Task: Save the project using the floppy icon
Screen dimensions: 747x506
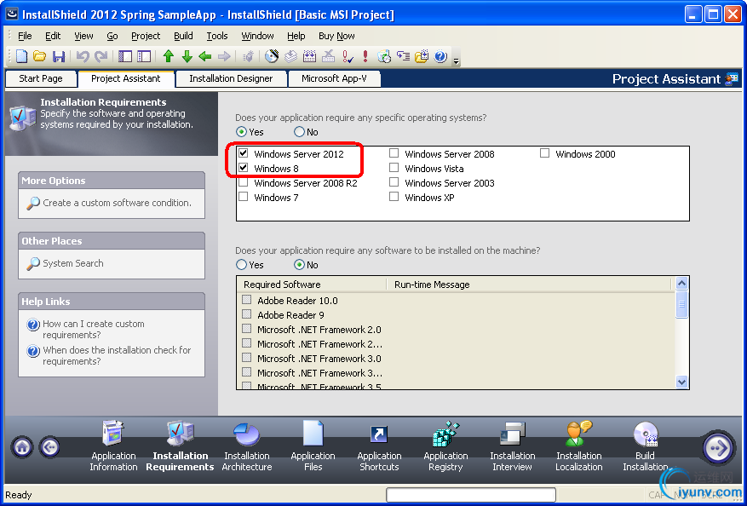Action: (x=59, y=56)
